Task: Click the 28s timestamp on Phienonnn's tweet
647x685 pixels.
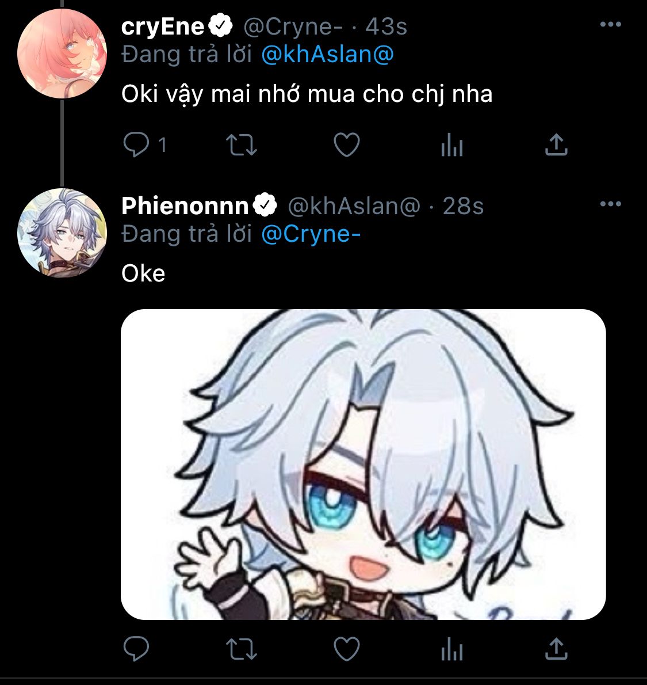Action: coord(463,205)
